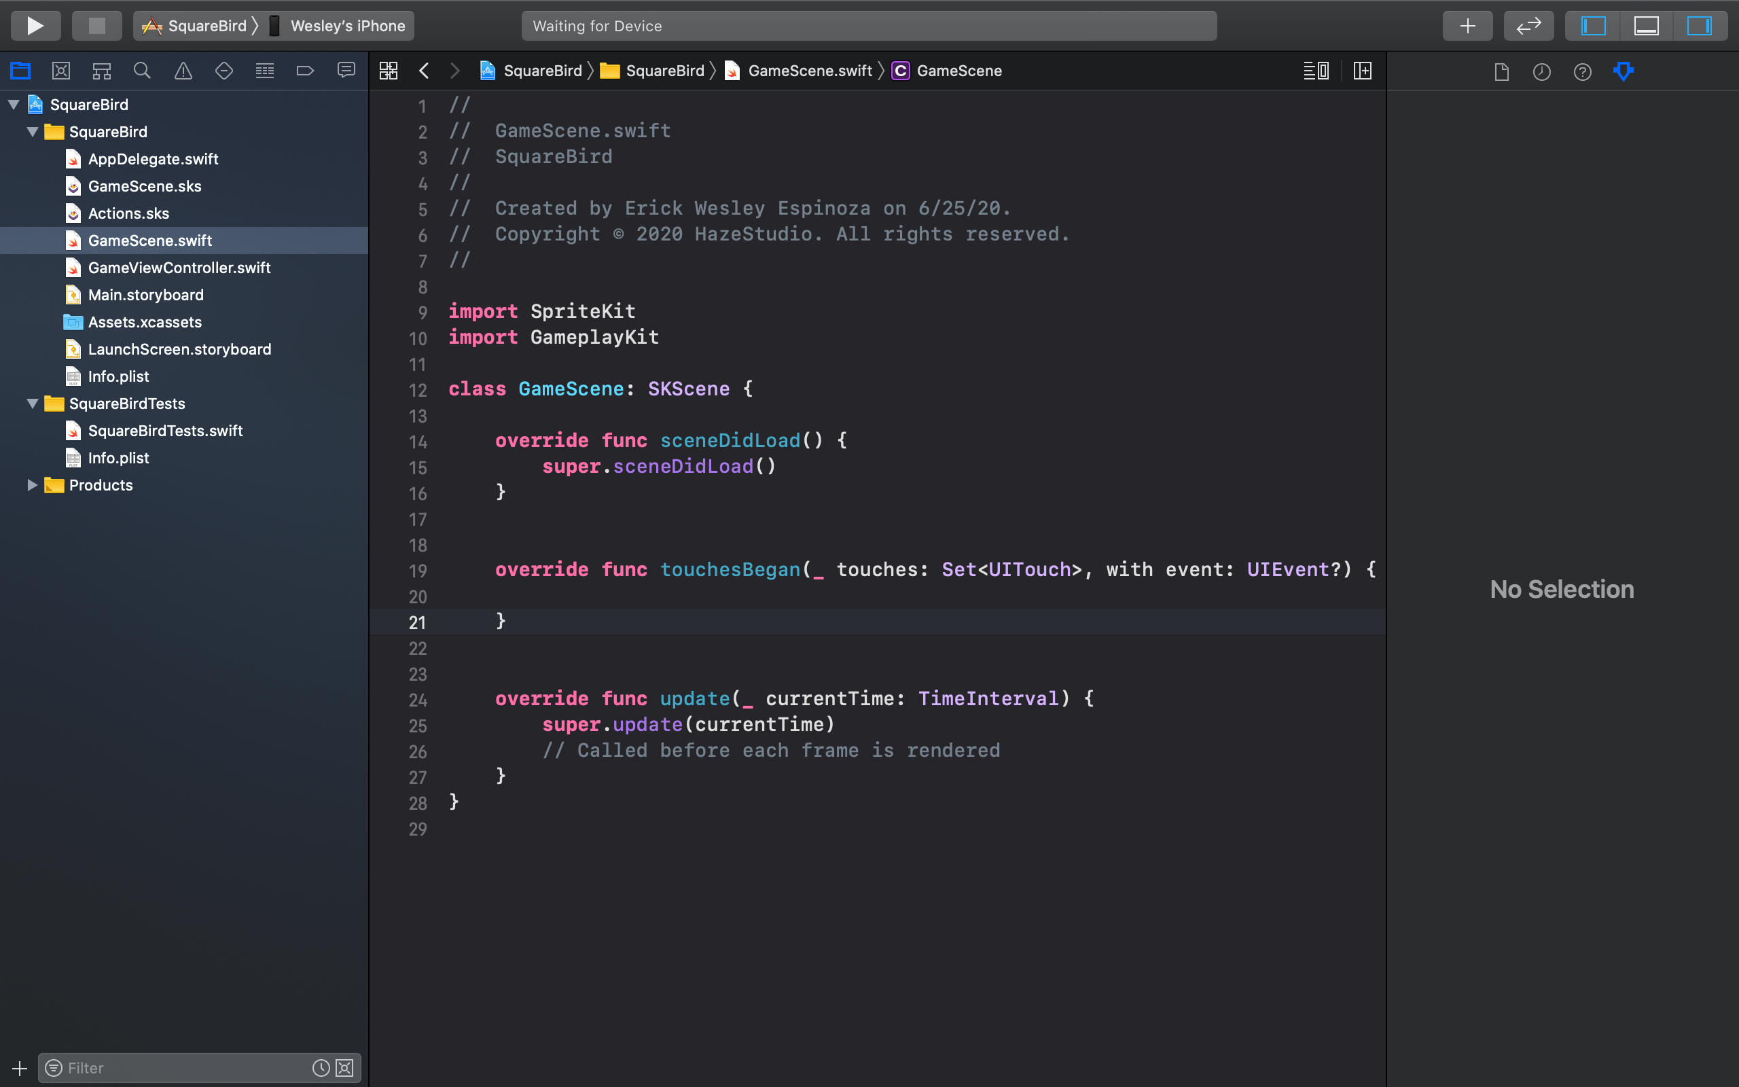Screen dimensions: 1739x1087
Task: Click the SKScene superclass name
Action: (689, 389)
